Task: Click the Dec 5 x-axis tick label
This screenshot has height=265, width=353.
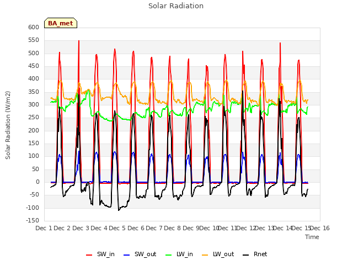Action: point(117,228)
